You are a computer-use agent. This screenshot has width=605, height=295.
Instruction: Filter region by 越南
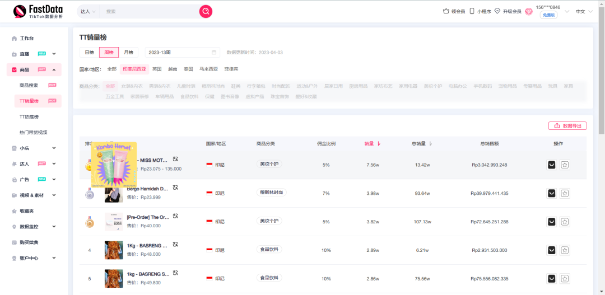tap(173, 69)
